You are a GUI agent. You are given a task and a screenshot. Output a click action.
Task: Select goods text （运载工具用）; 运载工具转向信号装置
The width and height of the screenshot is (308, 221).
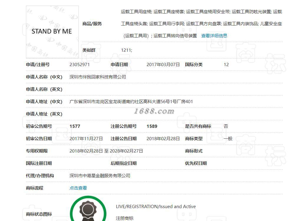click(160, 36)
